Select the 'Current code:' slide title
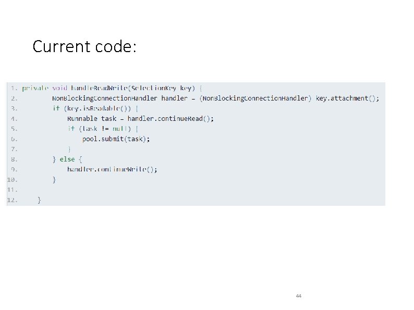Screen dimensions: 414x310 tap(84, 46)
